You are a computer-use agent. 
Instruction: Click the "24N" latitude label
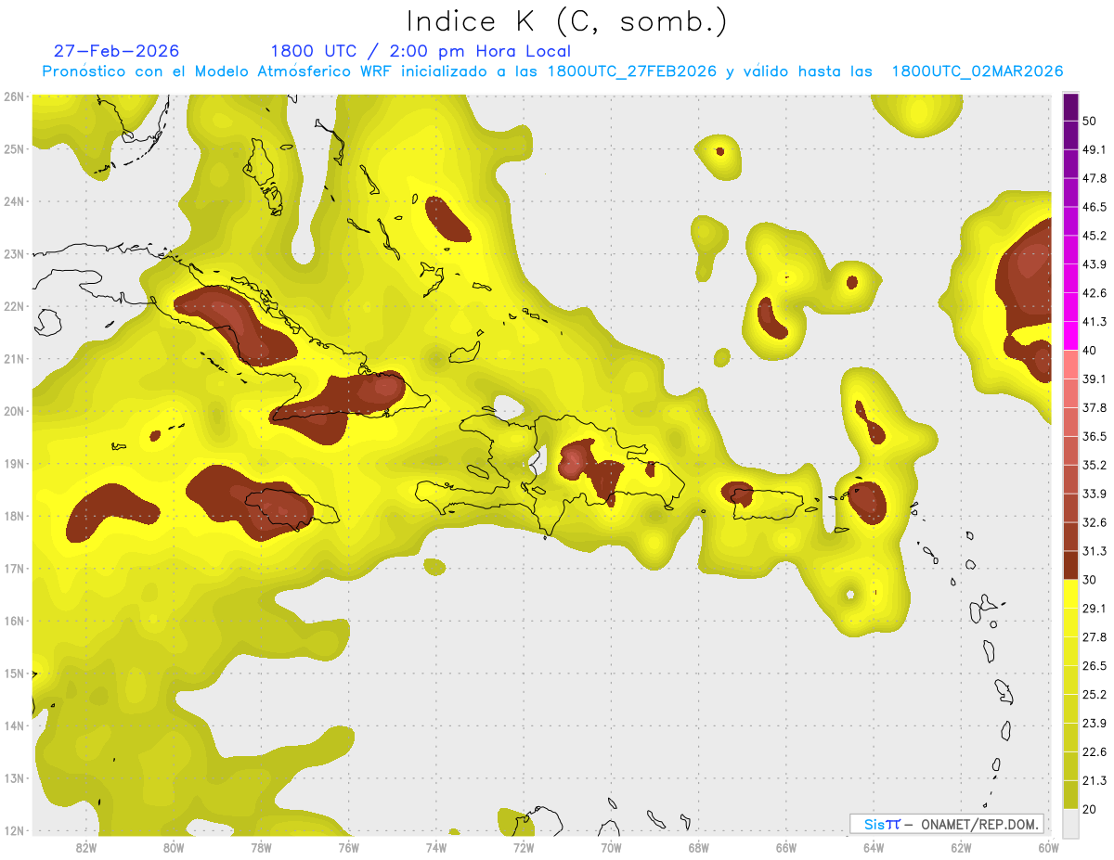pos(15,201)
